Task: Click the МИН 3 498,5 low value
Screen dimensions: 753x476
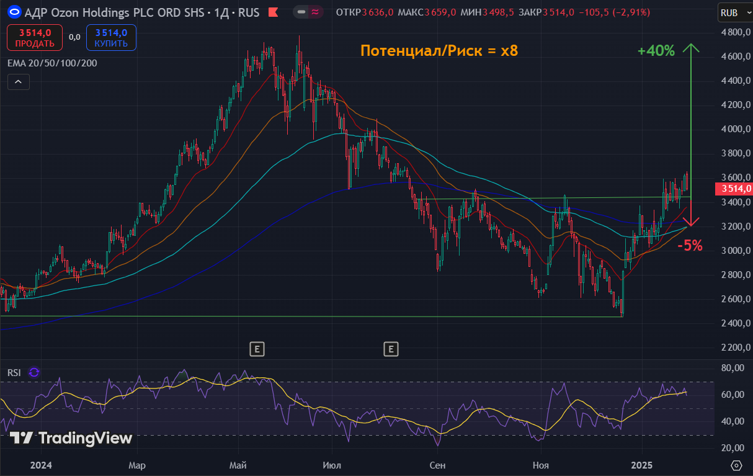Action: click(488, 12)
